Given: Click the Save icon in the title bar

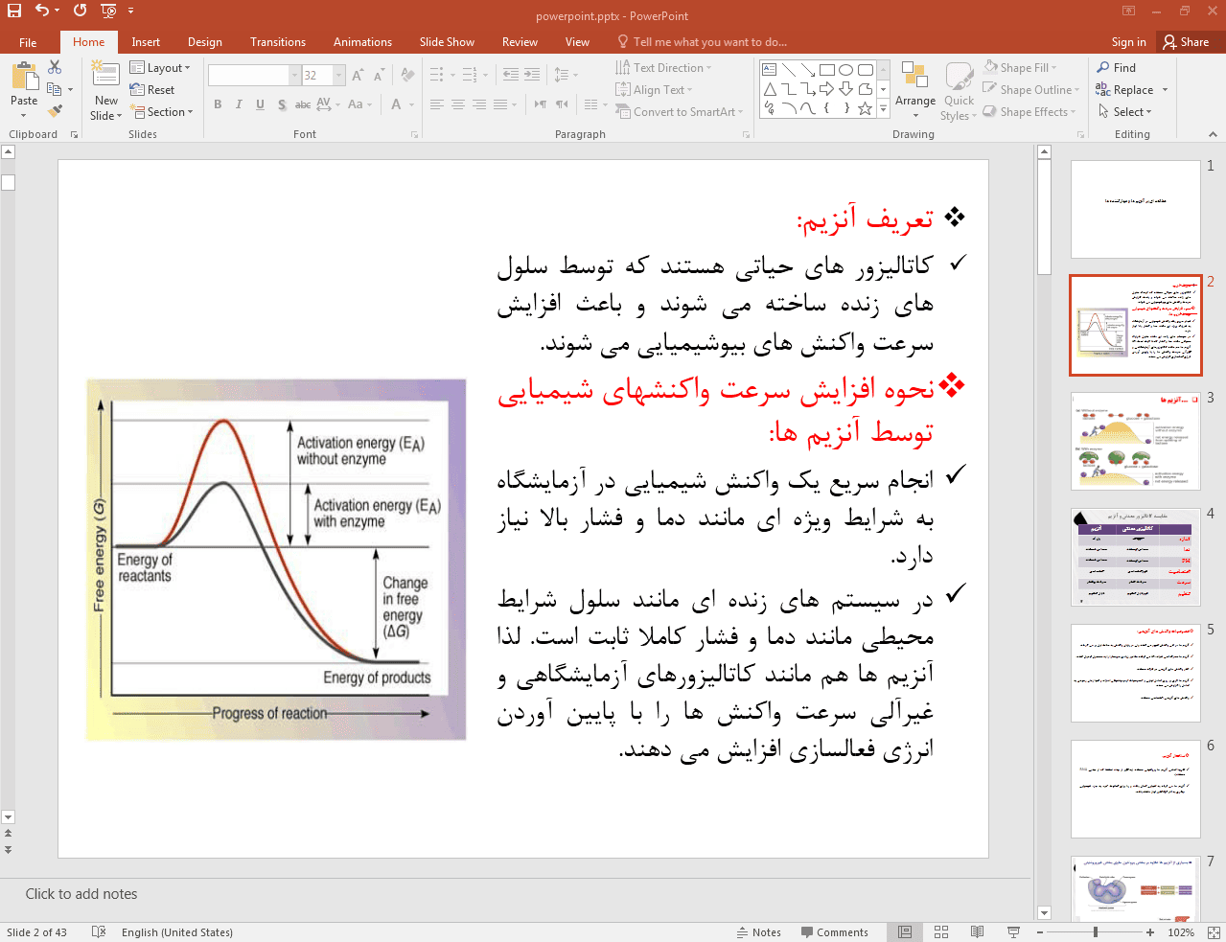Looking at the screenshot, I should pyautogui.click(x=14, y=11).
